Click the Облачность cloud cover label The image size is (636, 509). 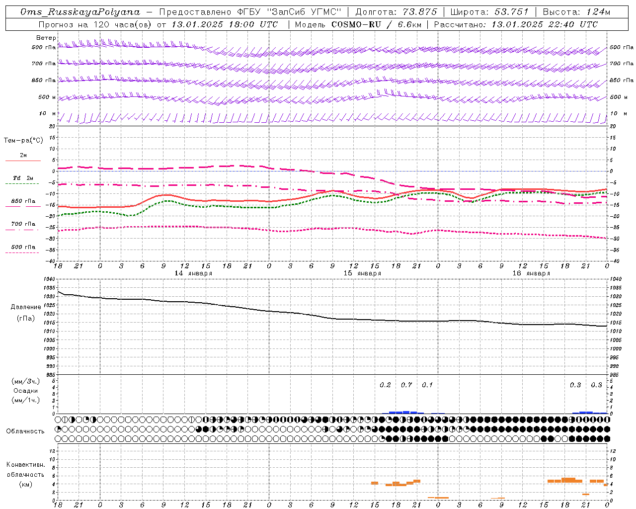point(25,431)
